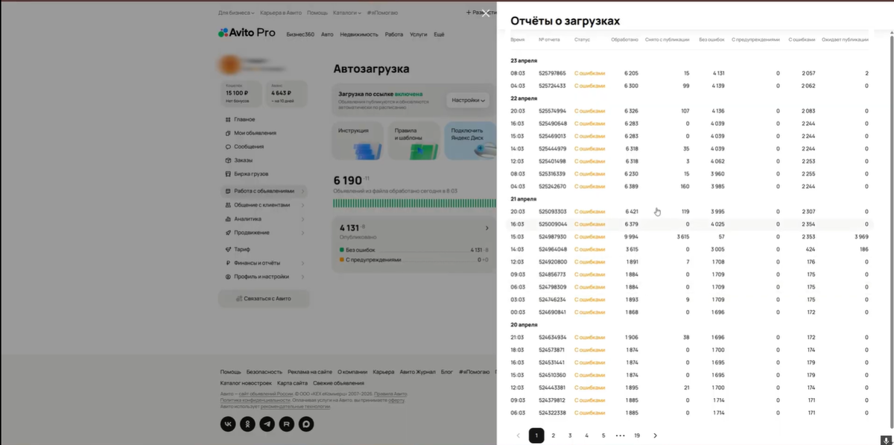The image size is (894, 445).
Task: Open the Недвижимость menu item
Action: (359, 34)
